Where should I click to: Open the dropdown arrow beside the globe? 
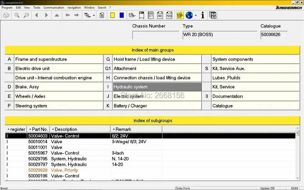tap(195, 15)
